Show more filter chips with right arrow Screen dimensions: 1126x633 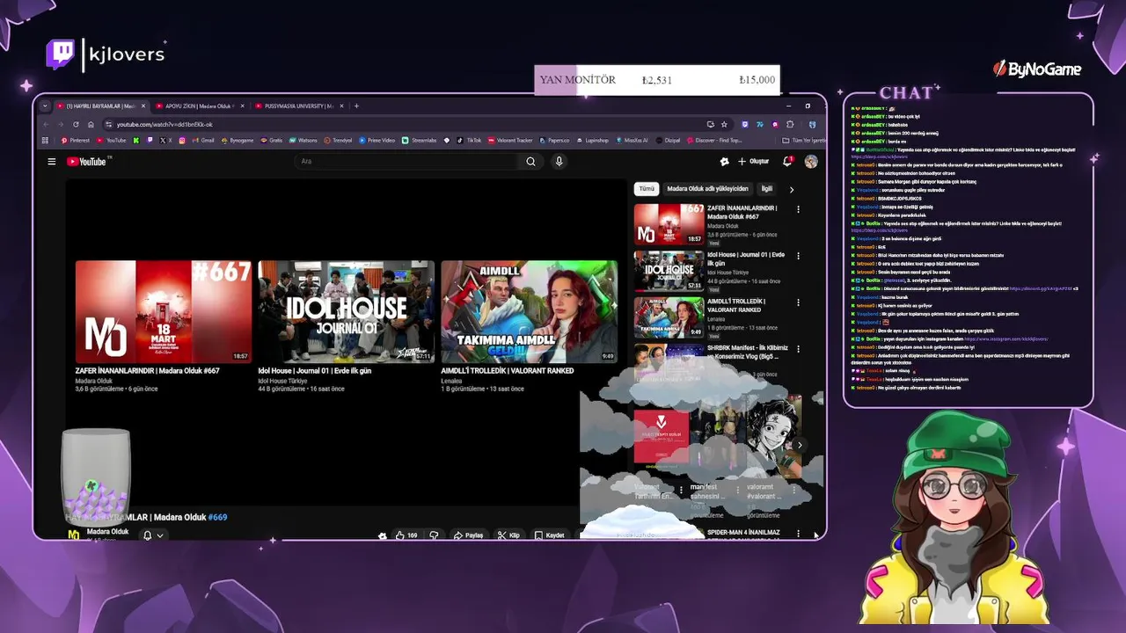pyautogui.click(x=791, y=189)
